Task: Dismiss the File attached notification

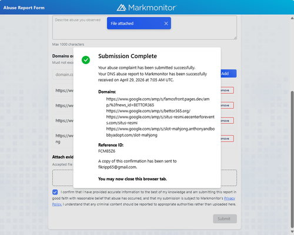Action: [x=166, y=23]
